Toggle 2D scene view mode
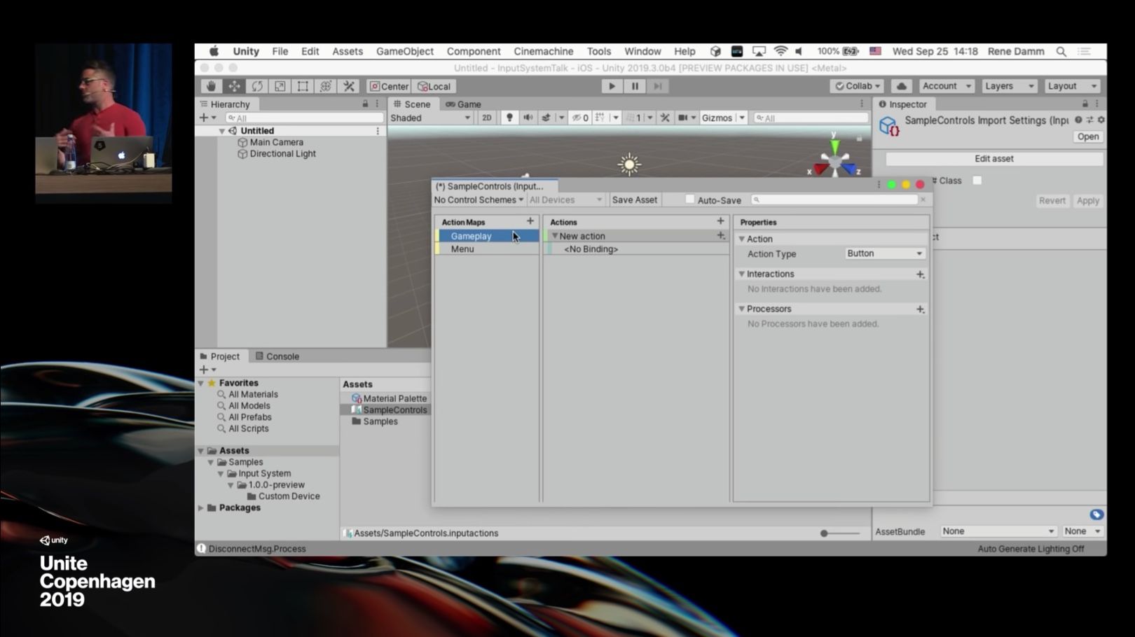1135x637 pixels. click(x=486, y=118)
